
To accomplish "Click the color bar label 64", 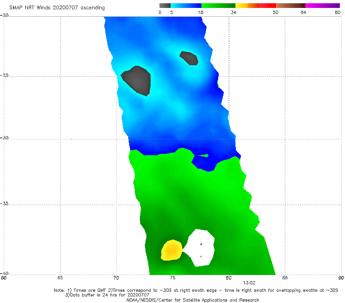I will [x=304, y=13].
